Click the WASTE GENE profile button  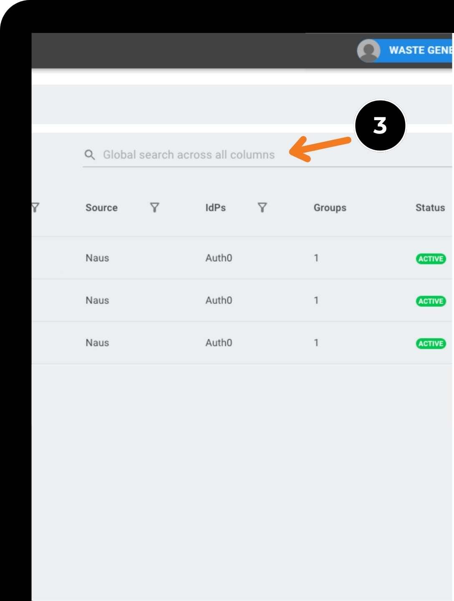pos(415,51)
